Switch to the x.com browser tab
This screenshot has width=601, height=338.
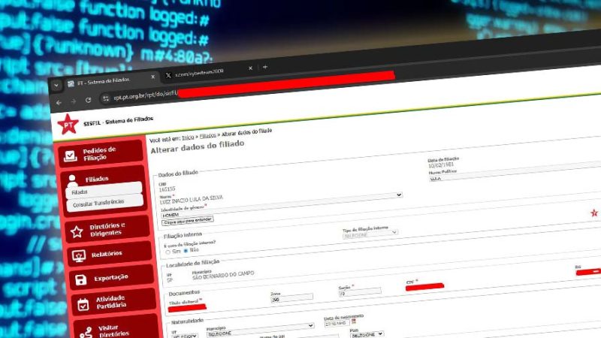[209, 71]
